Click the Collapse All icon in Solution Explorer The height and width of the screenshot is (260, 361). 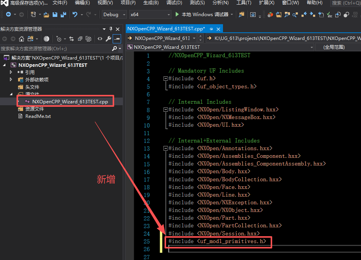80,39
